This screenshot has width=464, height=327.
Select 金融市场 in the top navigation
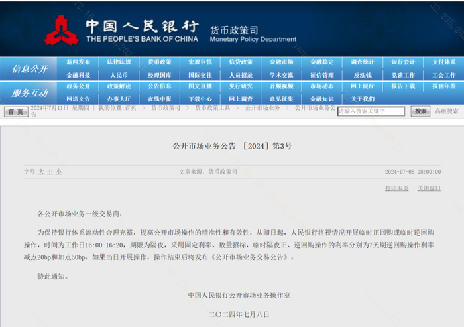(x=282, y=62)
